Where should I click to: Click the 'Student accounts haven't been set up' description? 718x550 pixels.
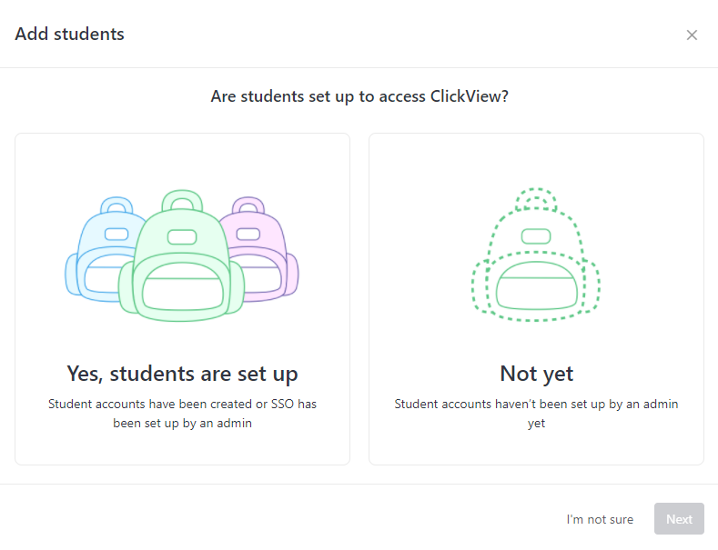(x=536, y=414)
